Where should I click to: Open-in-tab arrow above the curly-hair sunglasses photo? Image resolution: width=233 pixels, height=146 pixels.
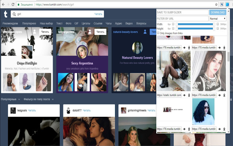220,95
